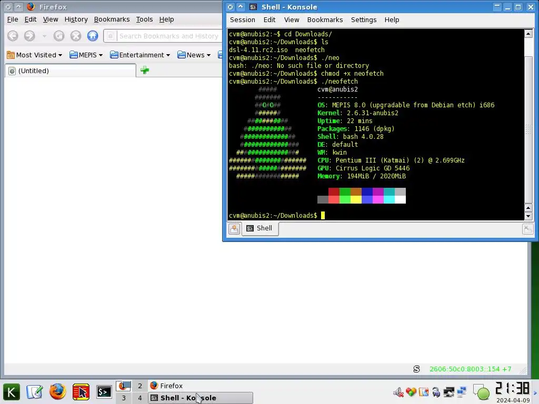The height and width of the screenshot is (404, 539).
Task: Switch to virtual desktop 3
Action: [x=123, y=398]
